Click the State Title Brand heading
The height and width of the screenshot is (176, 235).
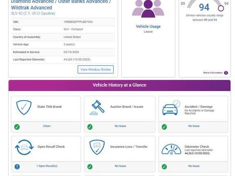pyautogui.click(x=49, y=107)
